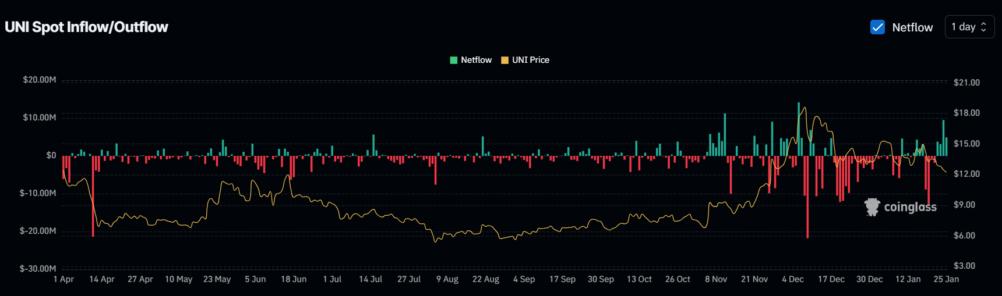This screenshot has height=296, width=1002.
Task: Click the 8 Nov date label
Action: click(716, 279)
